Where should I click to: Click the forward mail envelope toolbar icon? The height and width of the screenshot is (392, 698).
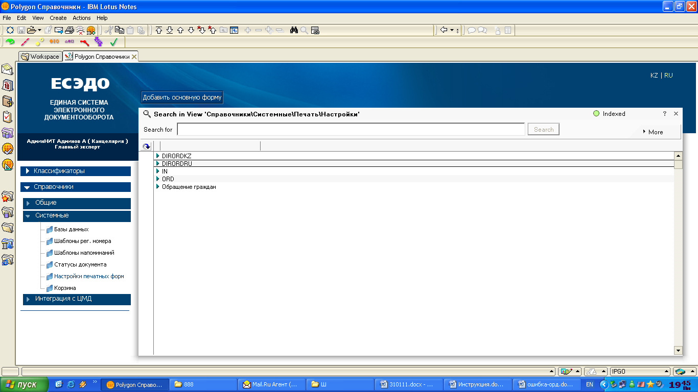59,30
